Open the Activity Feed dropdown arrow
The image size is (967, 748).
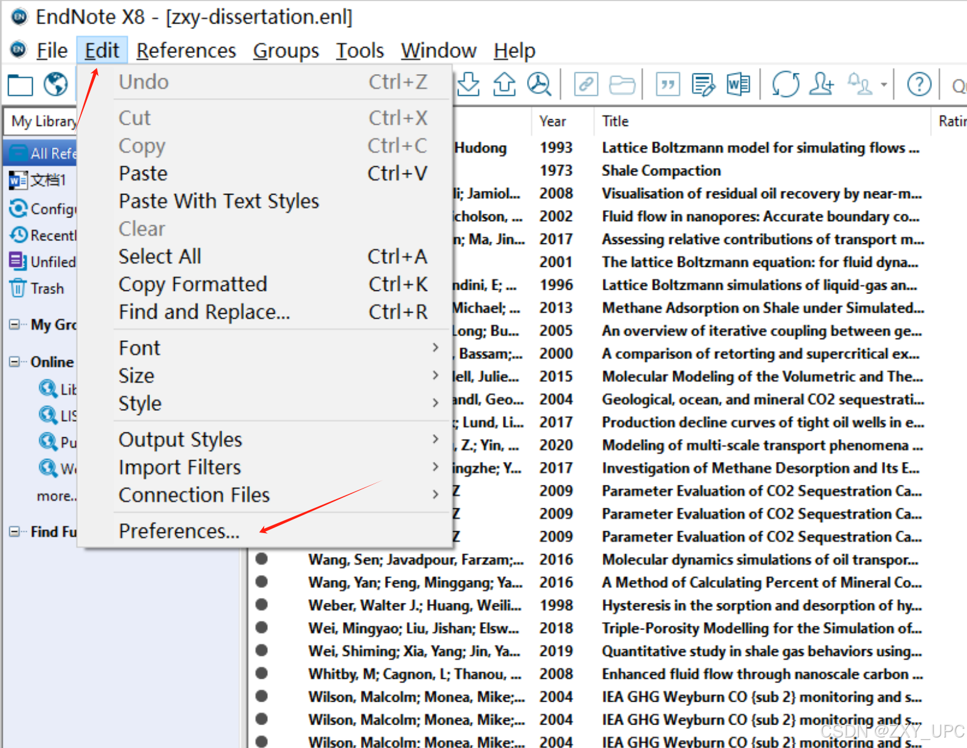(884, 85)
